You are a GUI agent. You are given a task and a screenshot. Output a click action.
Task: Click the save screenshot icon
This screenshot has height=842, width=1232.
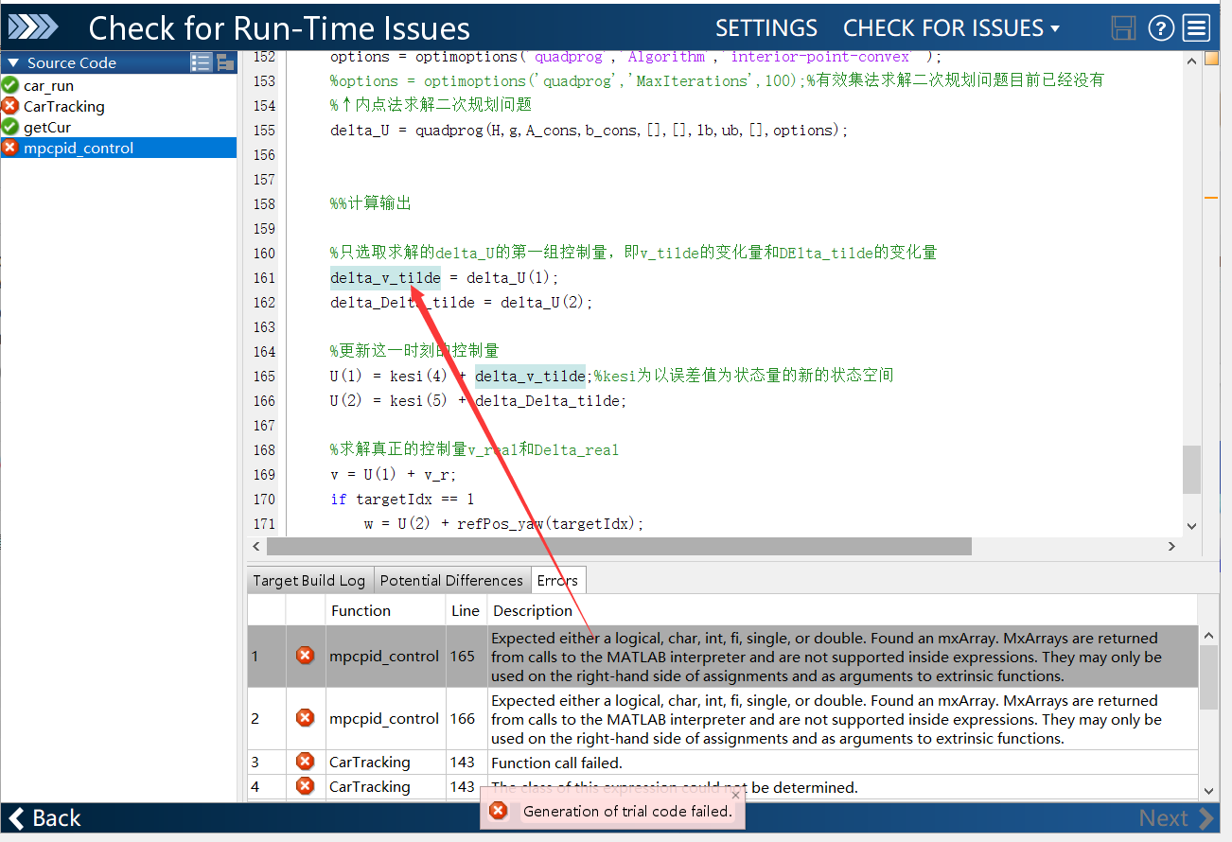coord(1122,27)
